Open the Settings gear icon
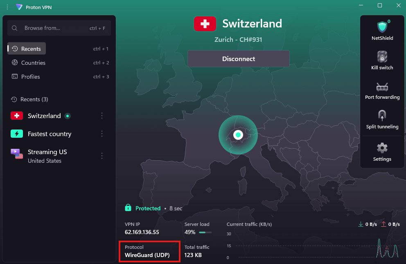 [x=382, y=148]
